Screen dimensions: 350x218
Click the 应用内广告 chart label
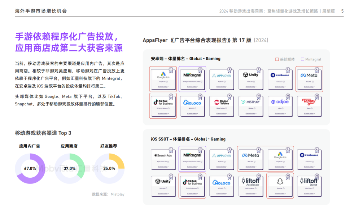(x=30, y=146)
